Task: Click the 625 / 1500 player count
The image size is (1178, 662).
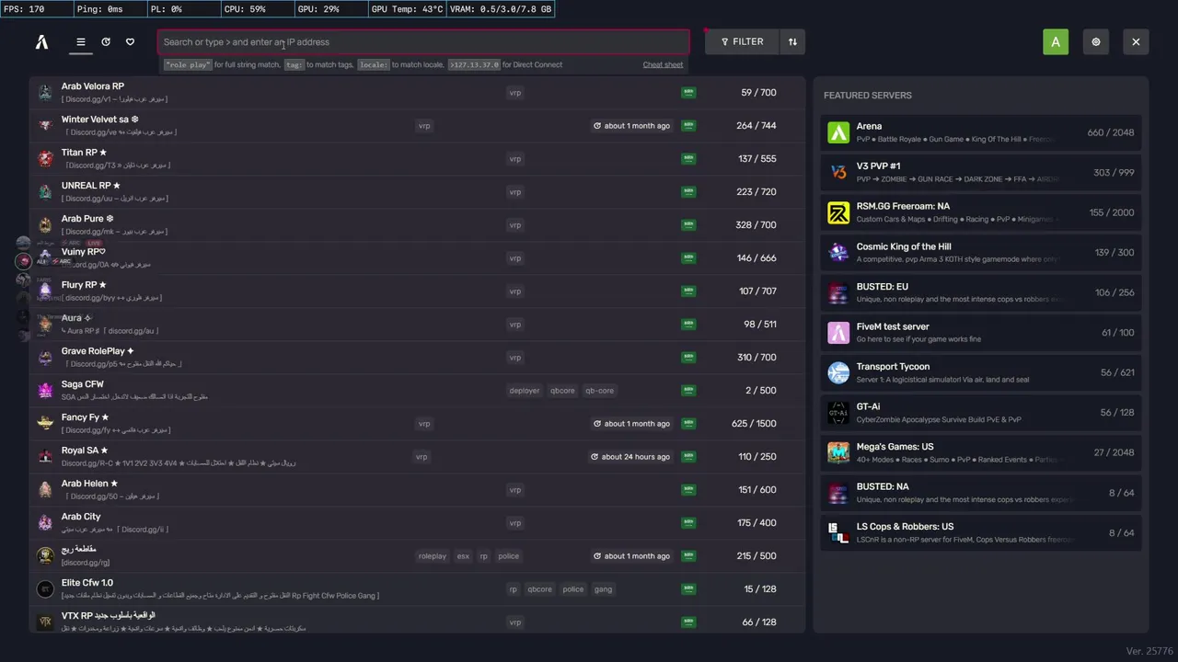Action: point(754,424)
